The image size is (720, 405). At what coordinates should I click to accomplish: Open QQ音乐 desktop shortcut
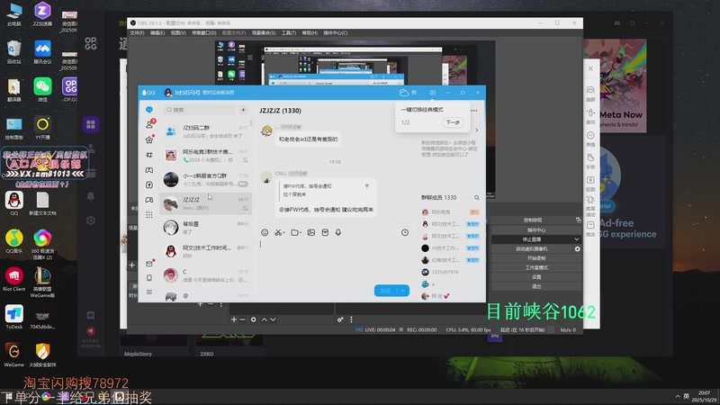(13, 241)
